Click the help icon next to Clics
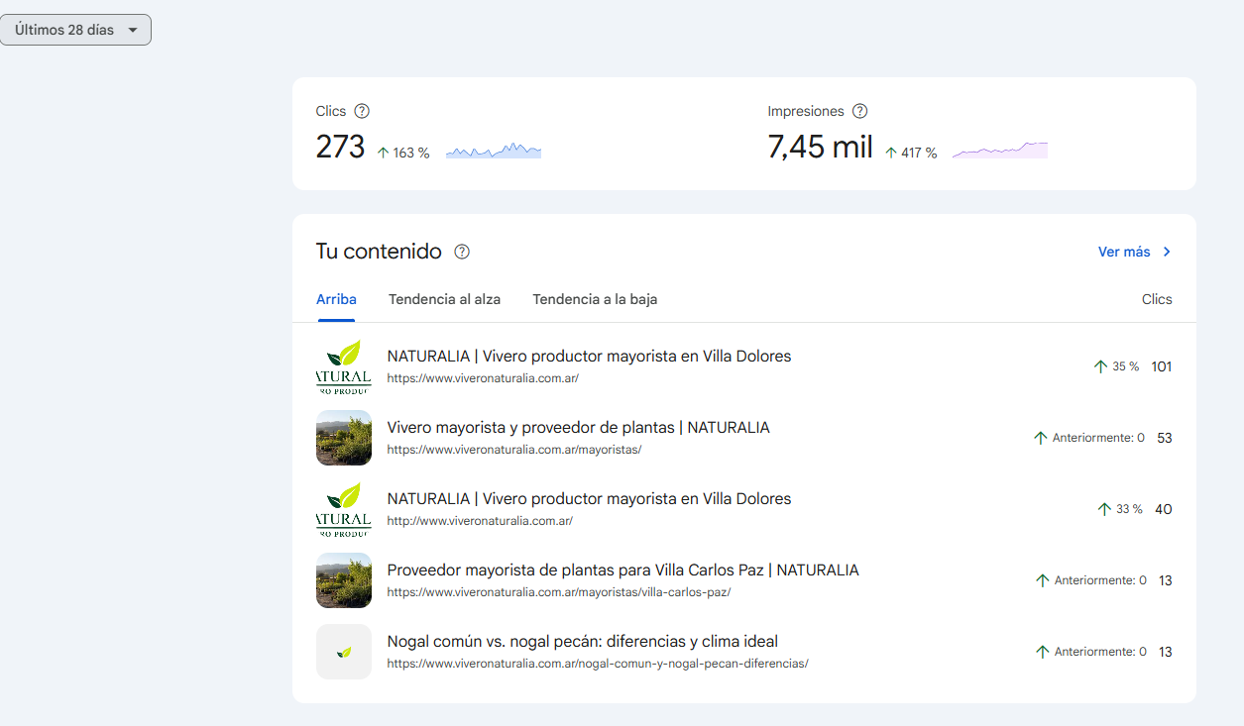The height and width of the screenshot is (726, 1244). tap(362, 111)
